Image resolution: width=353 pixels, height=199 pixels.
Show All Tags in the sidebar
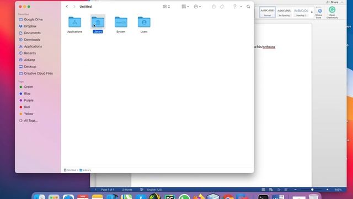31,121
